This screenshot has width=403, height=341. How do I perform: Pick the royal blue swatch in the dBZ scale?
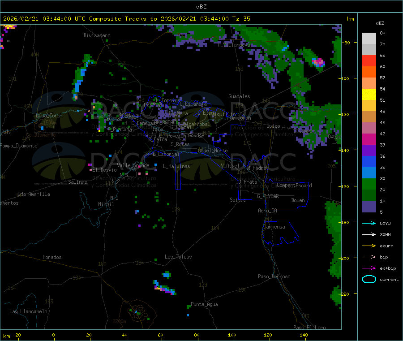point(369,161)
